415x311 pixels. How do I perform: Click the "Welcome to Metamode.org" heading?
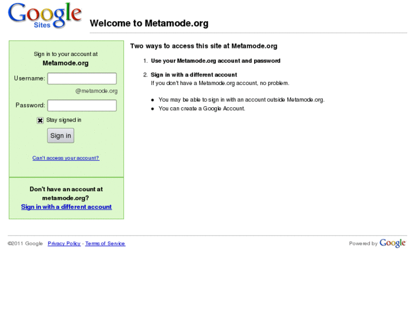point(149,24)
